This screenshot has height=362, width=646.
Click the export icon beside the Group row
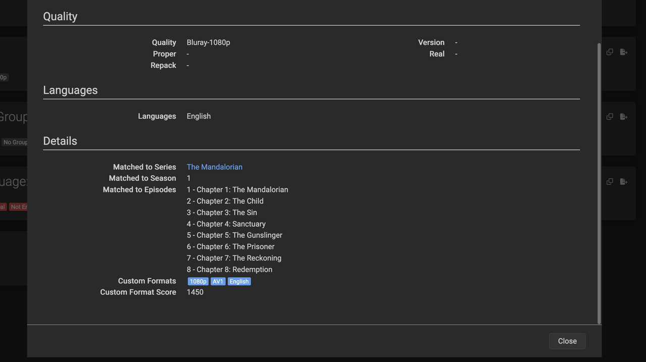624,117
